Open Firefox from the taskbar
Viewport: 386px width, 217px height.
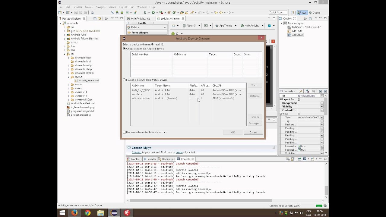point(74,213)
